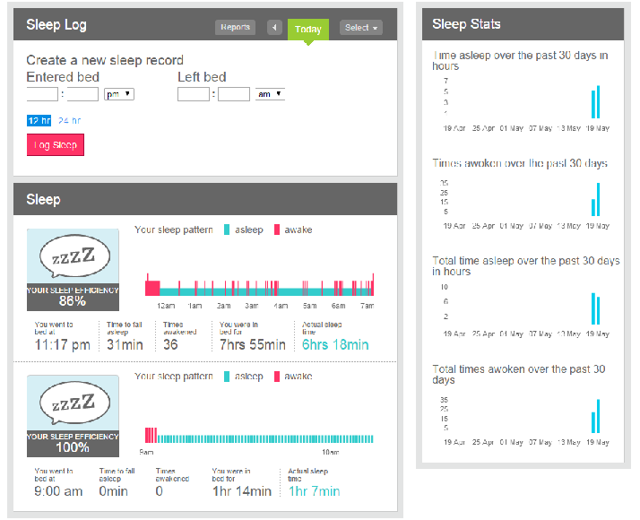
Task: Click the awake pink legend swatch in first record
Action: point(277,230)
